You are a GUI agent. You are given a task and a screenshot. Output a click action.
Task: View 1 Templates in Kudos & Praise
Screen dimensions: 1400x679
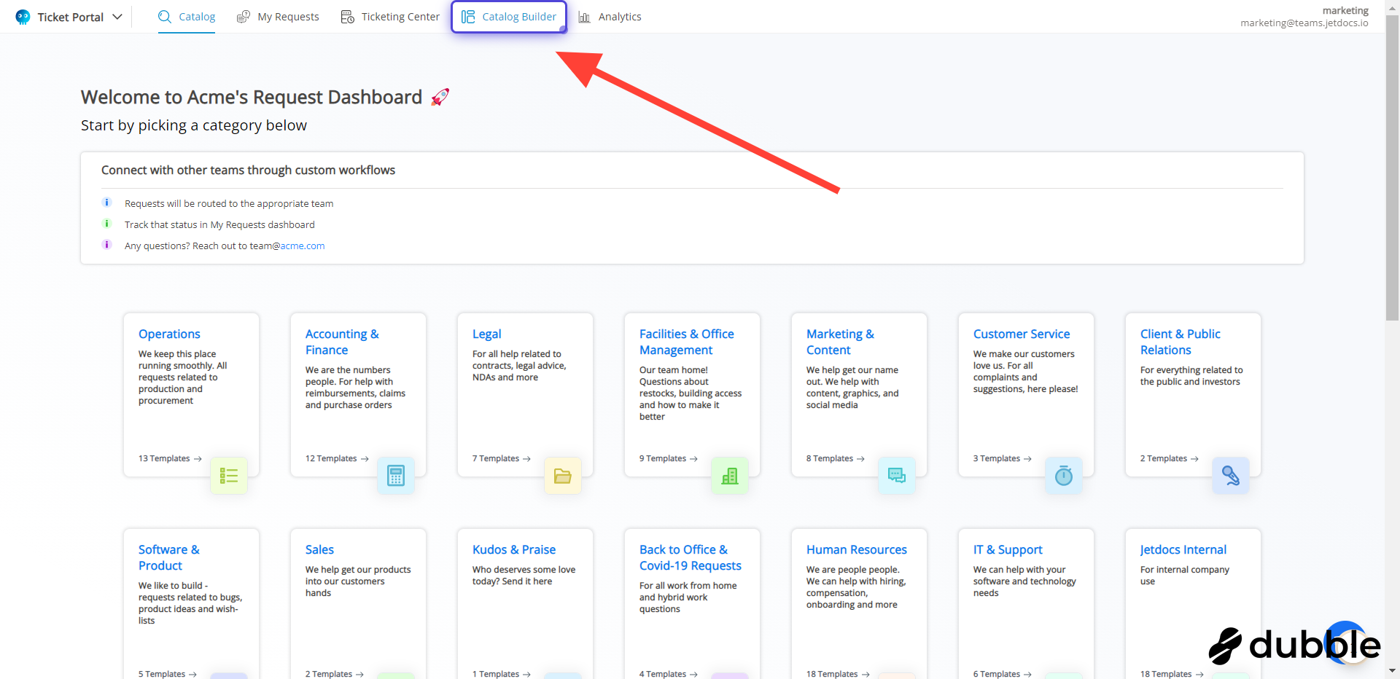502,674
